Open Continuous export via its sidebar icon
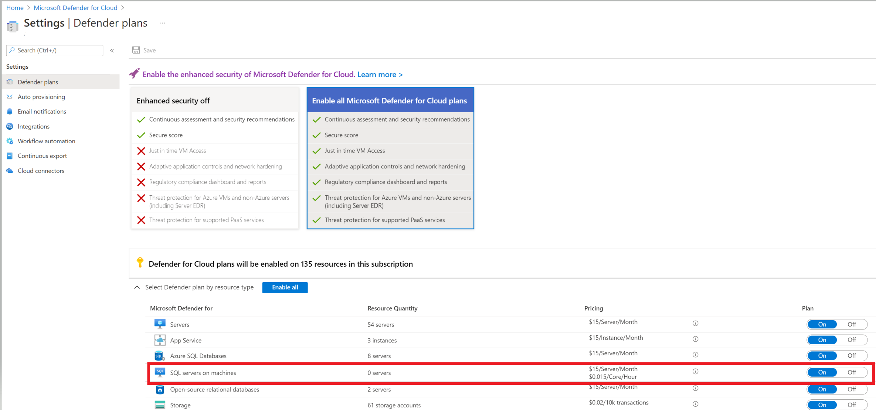 tap(10, 156)
